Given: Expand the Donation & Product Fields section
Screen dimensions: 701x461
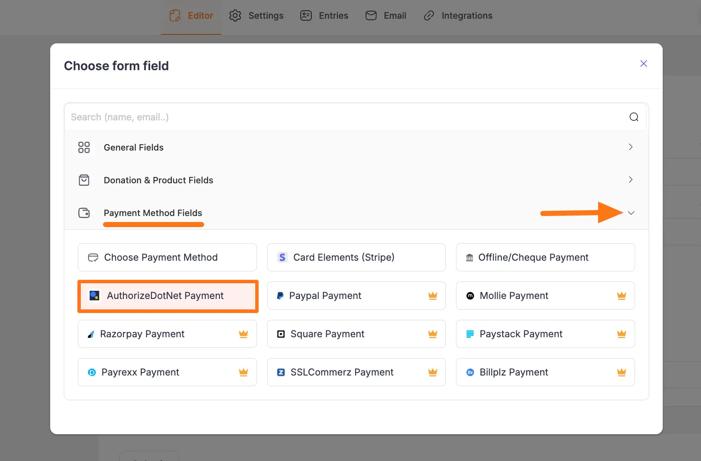Looking at the screenshot, I should (631, 180).
